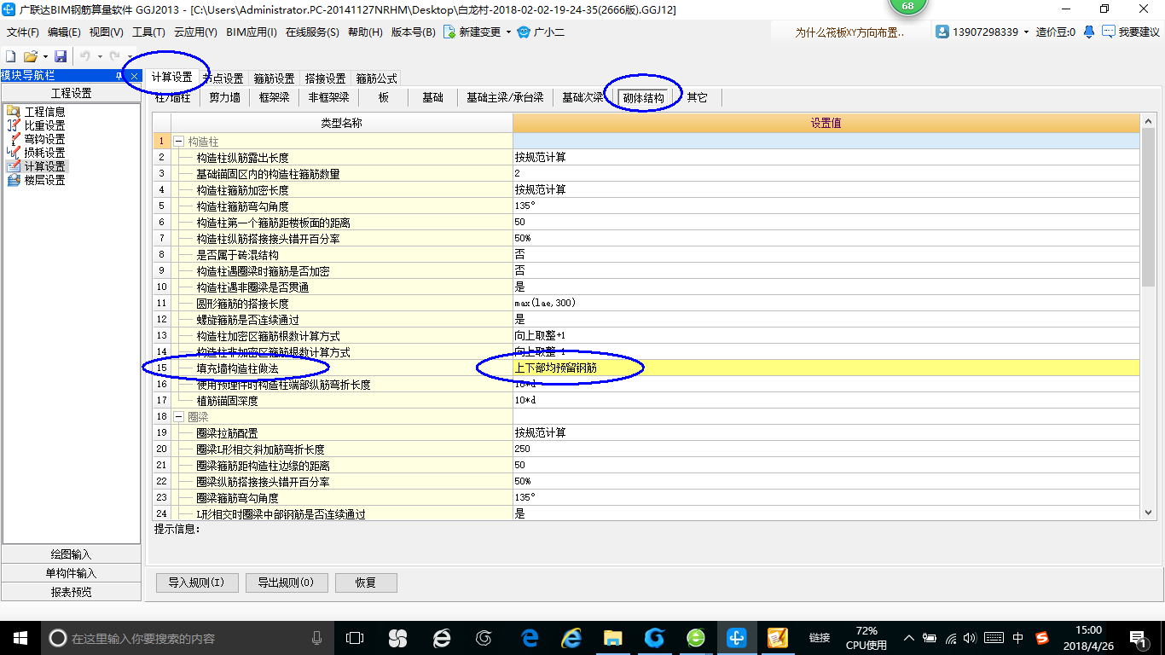Open the 工具(T) menu
The width and height of the screenshot is (1165, 655).
(148, 32)
